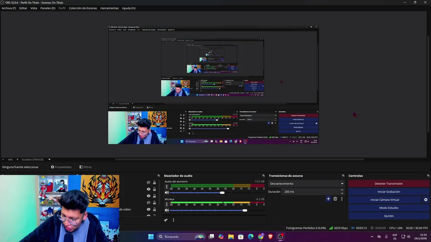Click the Búsqueda taskbar search box
431x242 pixels.
181,237
